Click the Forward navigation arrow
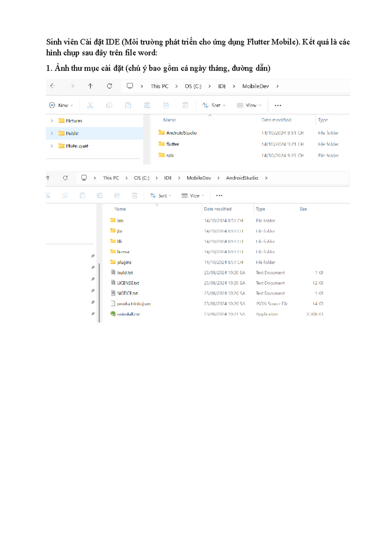387x548 pixels. click(72, 86)
